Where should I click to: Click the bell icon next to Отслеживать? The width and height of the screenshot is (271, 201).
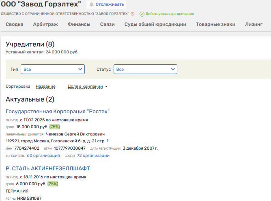click(91, 4)
